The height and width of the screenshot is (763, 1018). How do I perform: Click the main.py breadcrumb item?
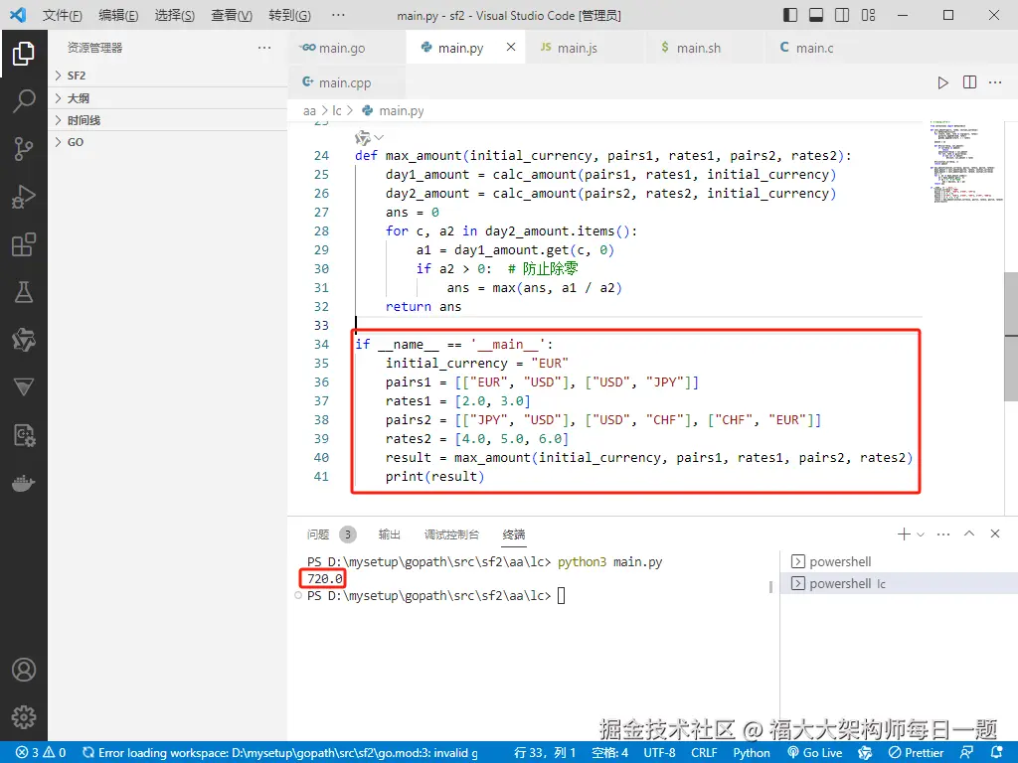[393, 111]
